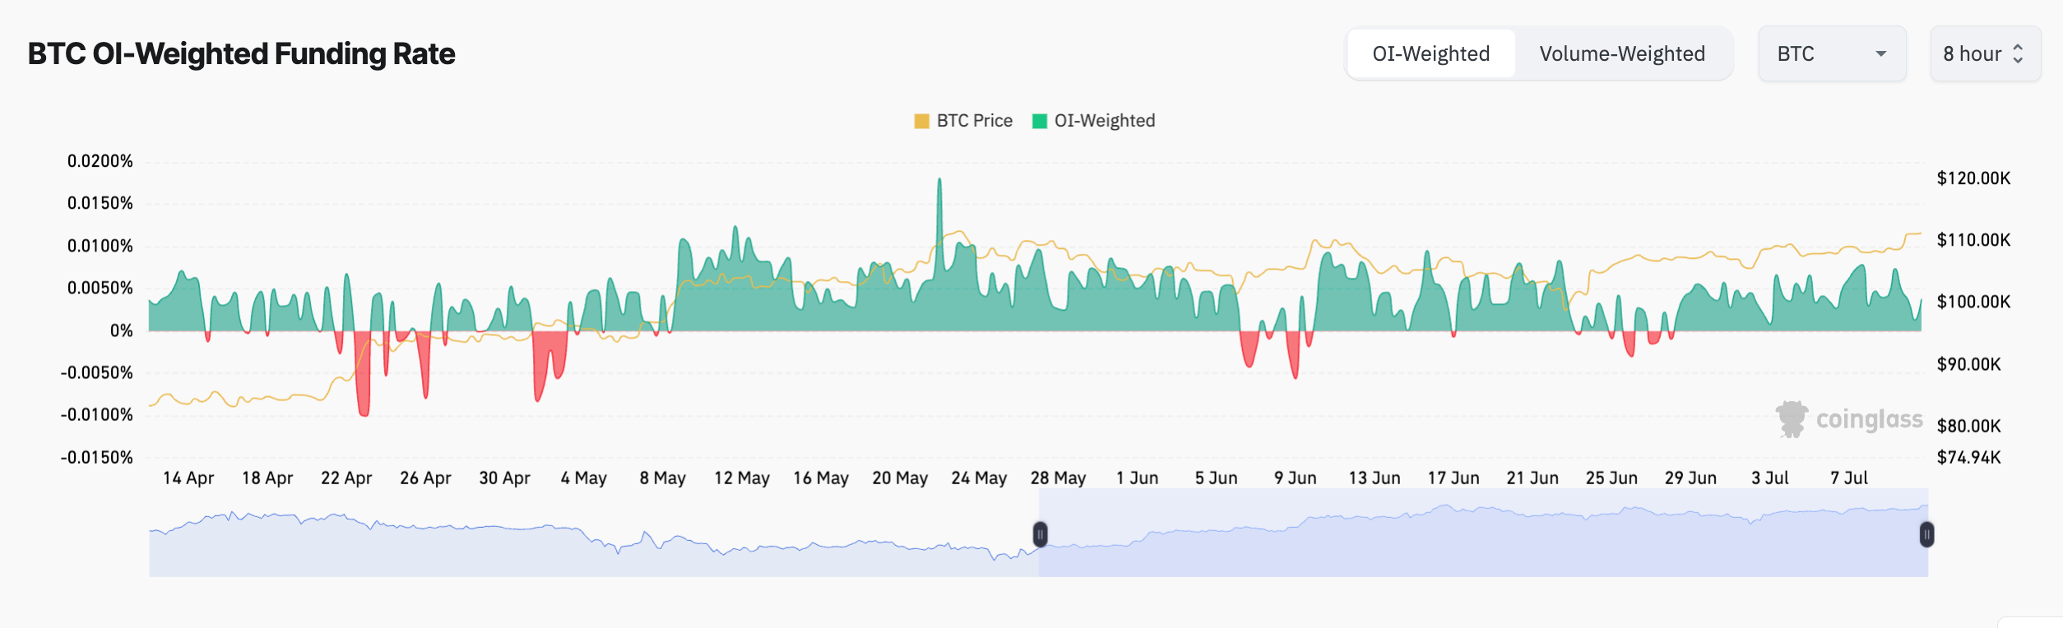
Task: Click the up-down chevrons beside 8 hour
Action: pos(2018,54)
